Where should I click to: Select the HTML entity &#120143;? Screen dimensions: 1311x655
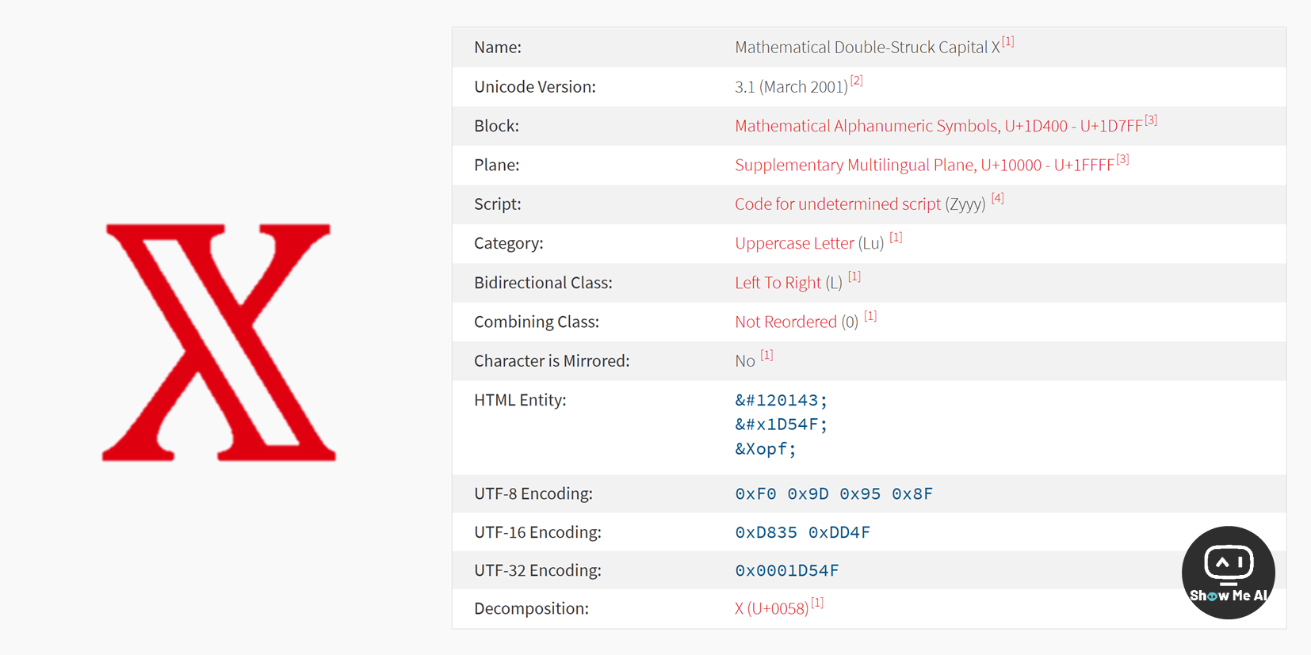(781, 401)
